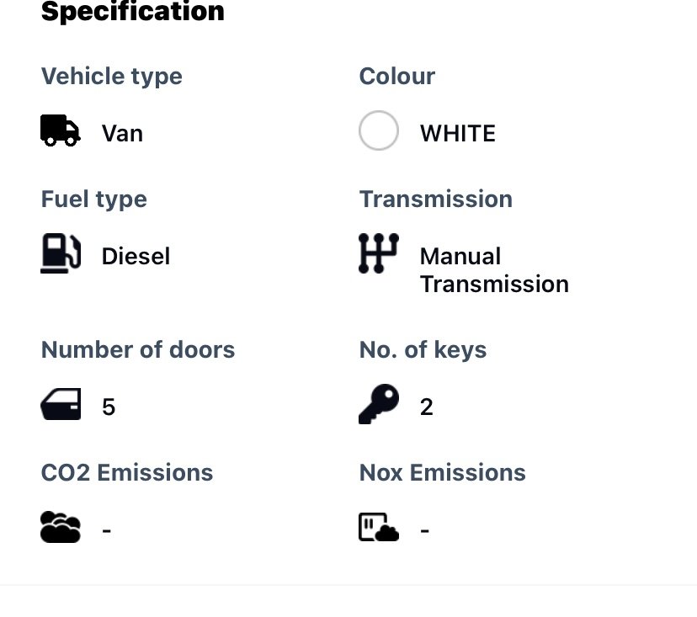Click the key icon
697x617 pixels.
(379, 404)
